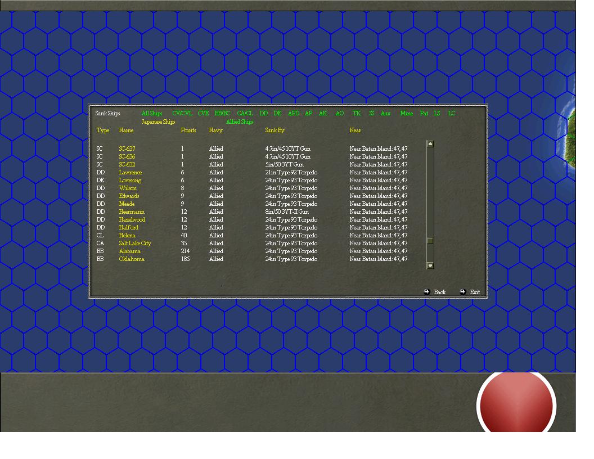Pick the TK ship filter
Screen dimensions: 594x459
357,113
